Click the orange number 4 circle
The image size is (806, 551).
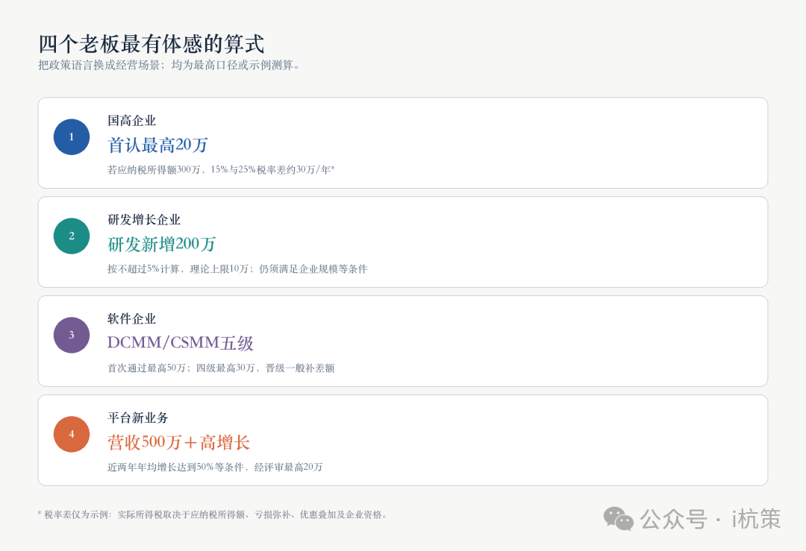tap(72, 435)
